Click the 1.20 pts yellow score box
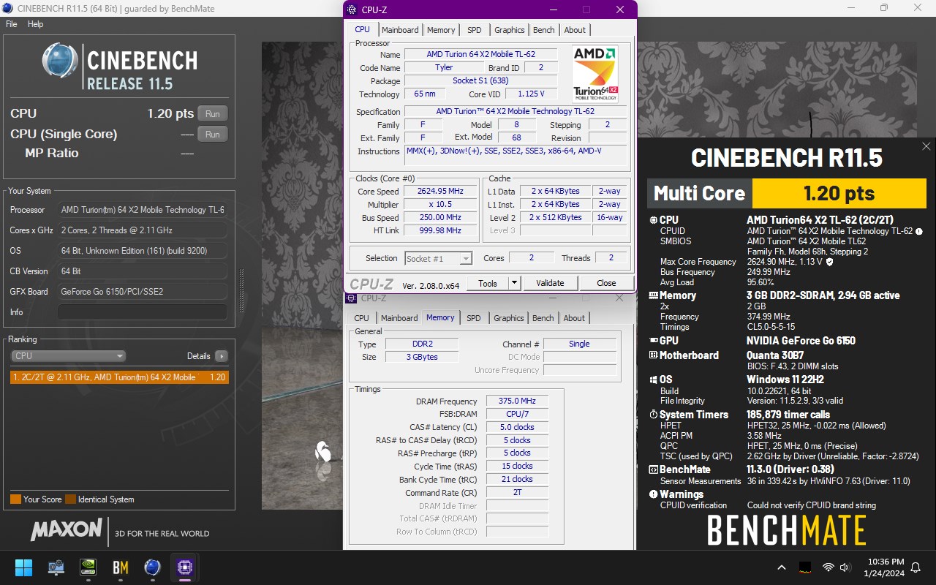Screen dimensions: 936x585 [839, 193]
